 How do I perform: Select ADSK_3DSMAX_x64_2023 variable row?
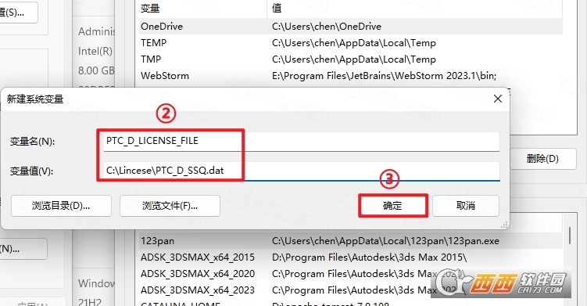pos(351,290)
